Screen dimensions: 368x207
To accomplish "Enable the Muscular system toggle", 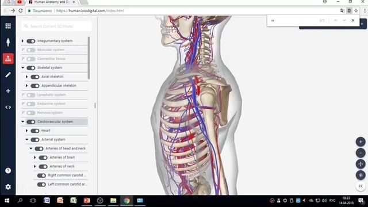I will (30, 50).
